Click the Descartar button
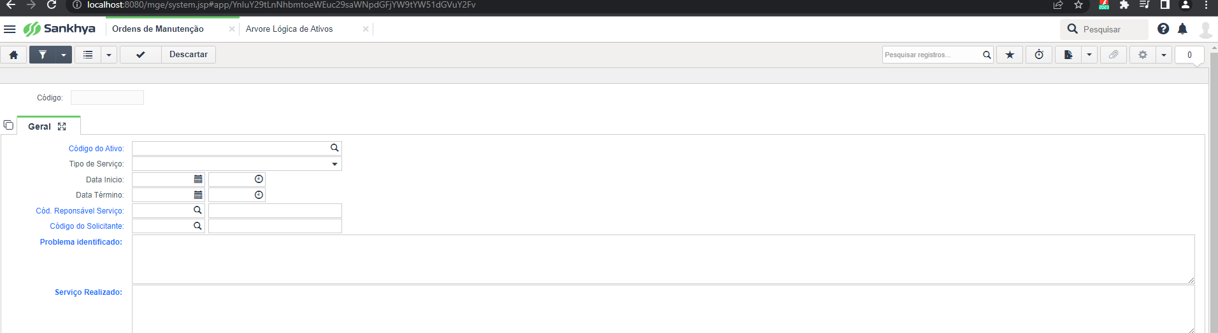The image size is (1218, 333). 189,55
